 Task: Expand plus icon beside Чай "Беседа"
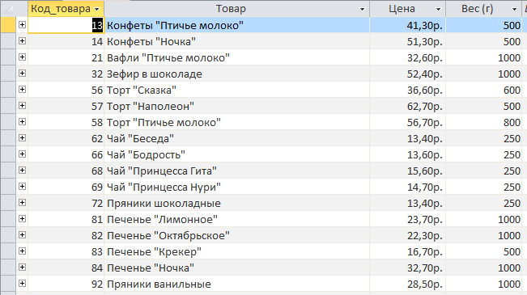[22, 138]
